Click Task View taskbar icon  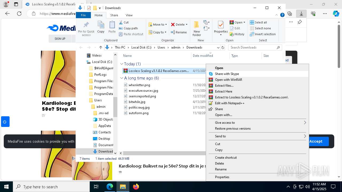(x=96, y=187)
